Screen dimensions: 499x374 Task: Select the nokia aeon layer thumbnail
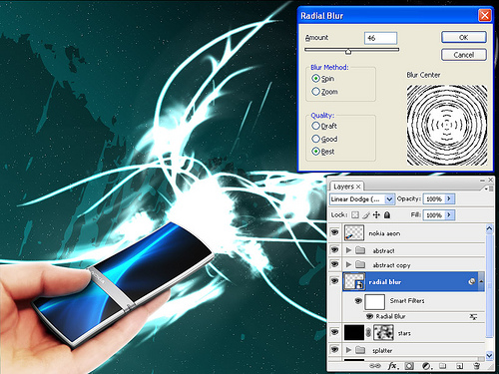click(x=354, y=232)
